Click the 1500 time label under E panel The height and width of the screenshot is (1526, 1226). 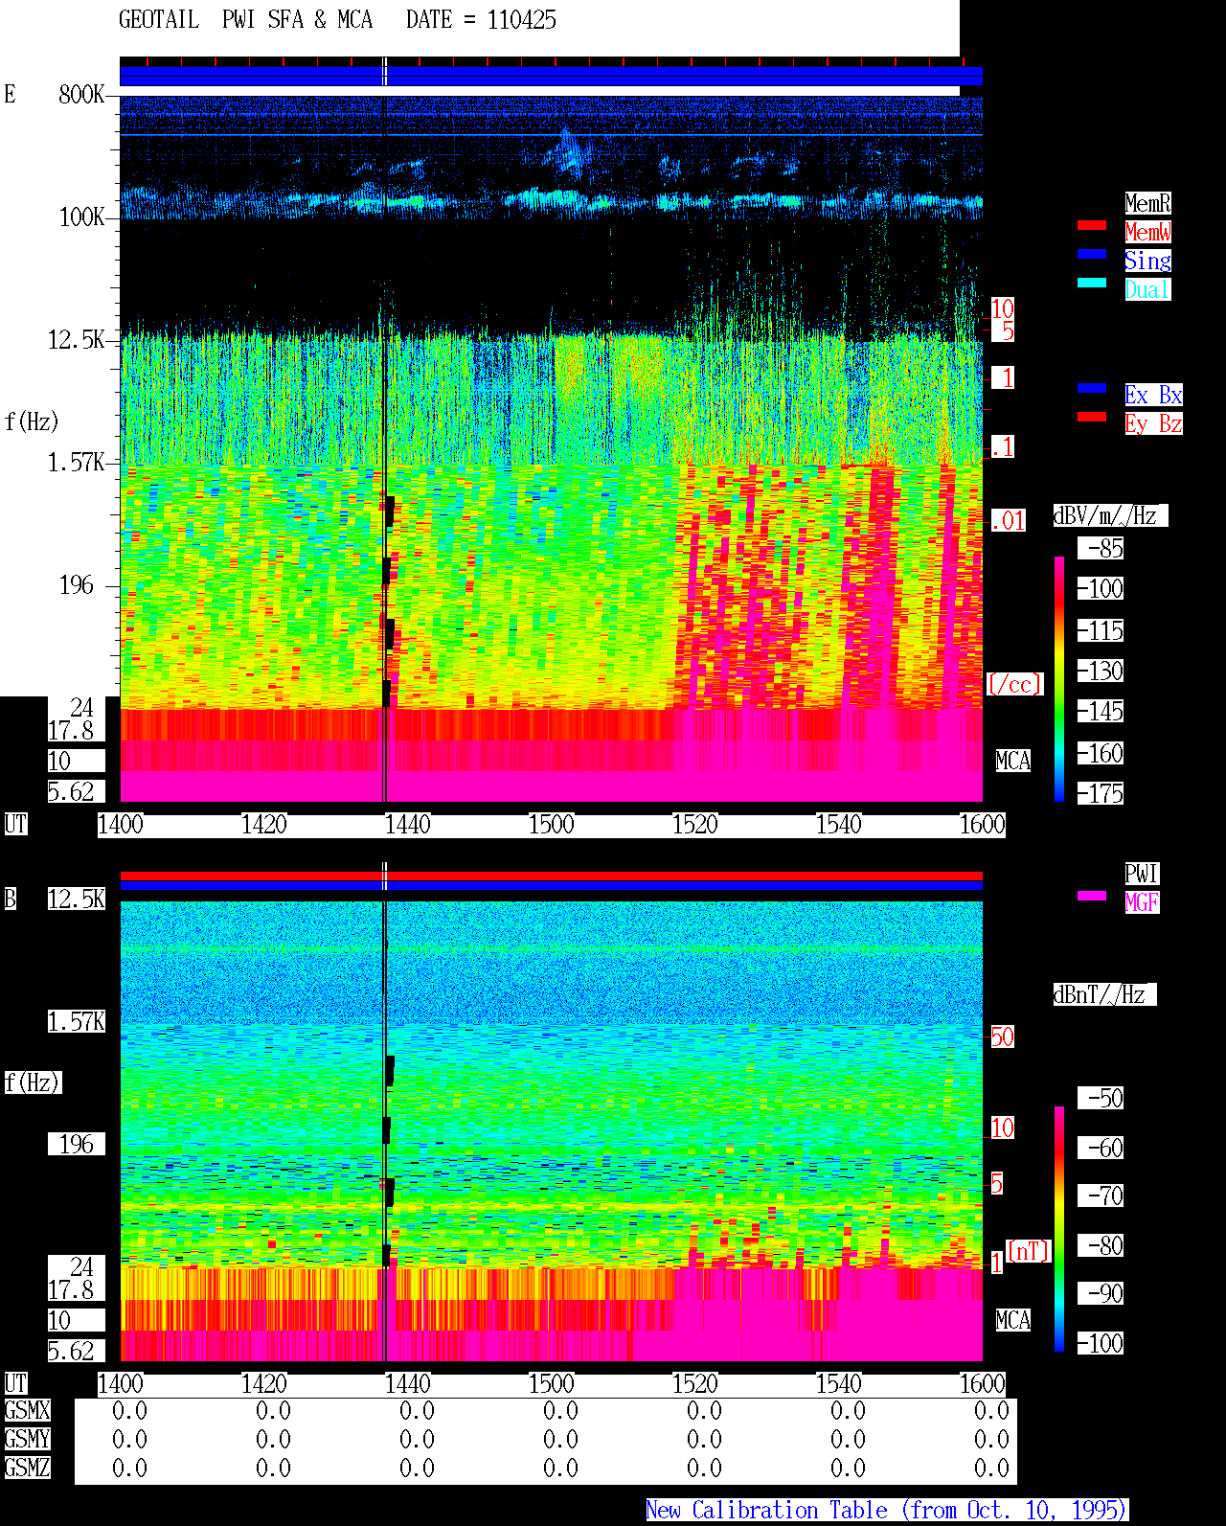pos(552,824)
